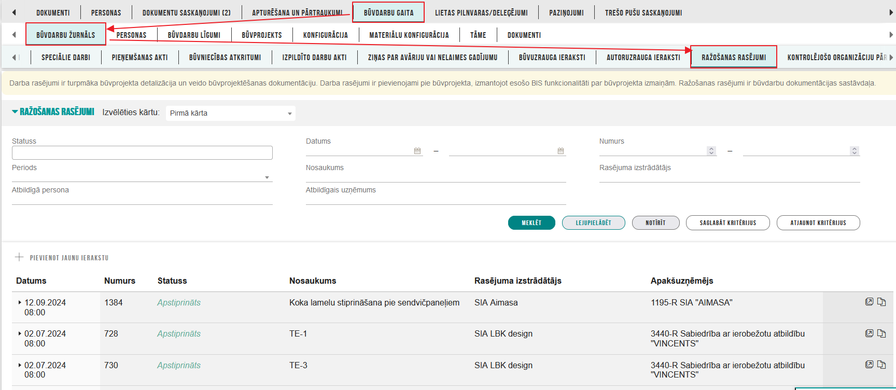Image resolution: width=896 pixels, height=390 pixels.
Task: Open Speciālie darbi journal tab
Action: pyautogui.click(x=66, y=57)
